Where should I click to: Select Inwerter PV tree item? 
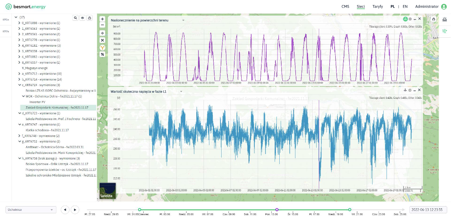pyautogui.click(x=37, y=102)
